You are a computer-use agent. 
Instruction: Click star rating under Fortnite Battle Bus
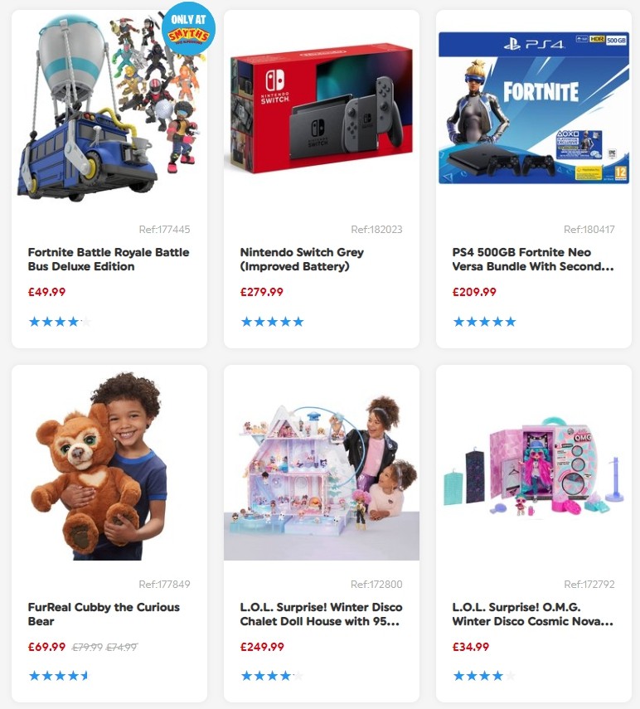pos(61,322)
